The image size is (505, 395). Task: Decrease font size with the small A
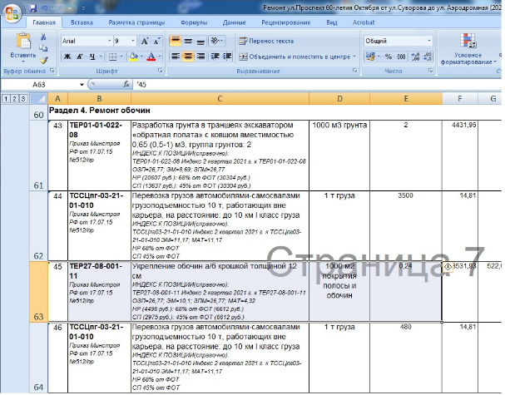point(156,41)
